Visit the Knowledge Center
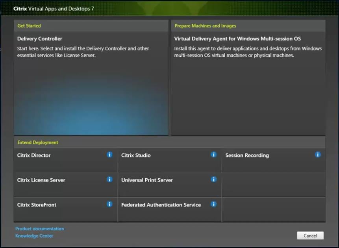Viewport: 339px width, 248px height. click(x=34, y=236)
